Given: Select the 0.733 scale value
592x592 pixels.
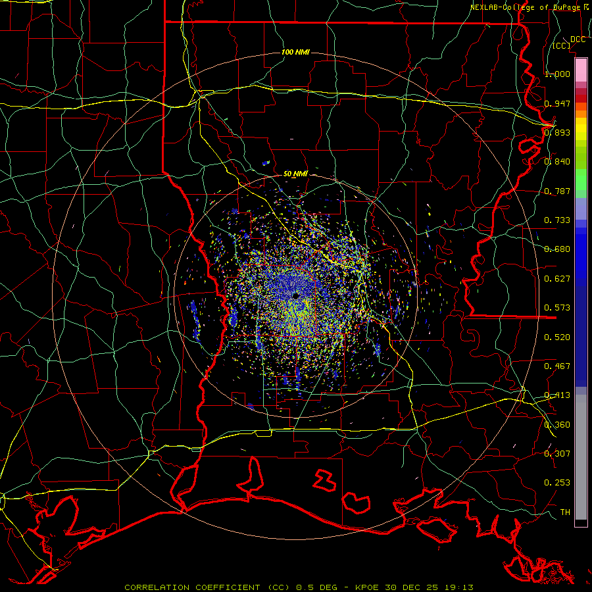Looking at the screenshot, I should point(557,220).
